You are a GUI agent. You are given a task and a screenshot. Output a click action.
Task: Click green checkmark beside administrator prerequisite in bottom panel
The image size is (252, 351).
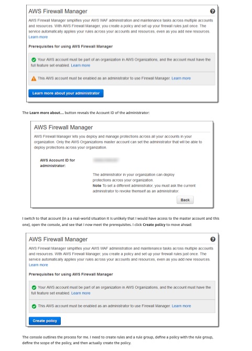point(34,306)
